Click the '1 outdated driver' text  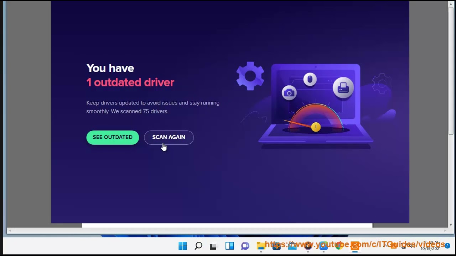click(x=130, y=82)
